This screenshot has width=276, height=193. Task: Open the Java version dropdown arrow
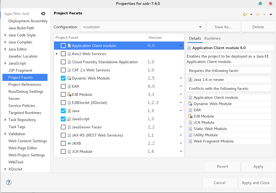coord(181,110)
